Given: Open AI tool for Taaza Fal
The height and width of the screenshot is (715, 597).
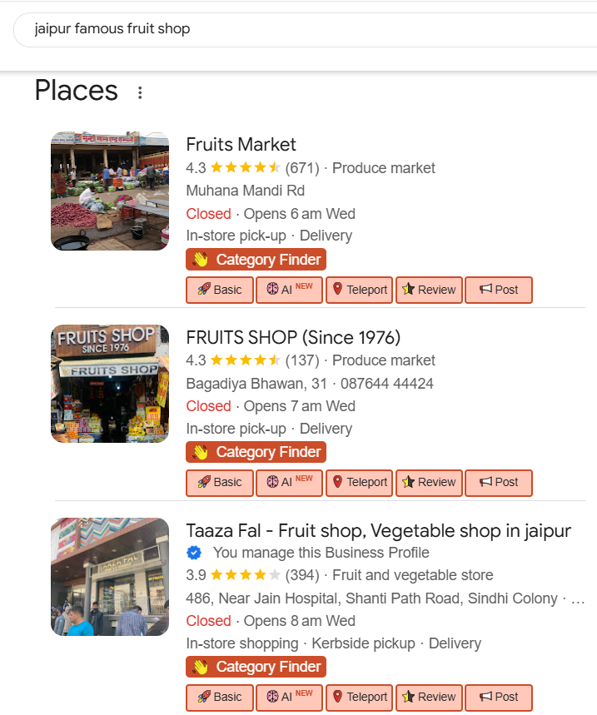Looking at the screenshot, I should (289, 697).
